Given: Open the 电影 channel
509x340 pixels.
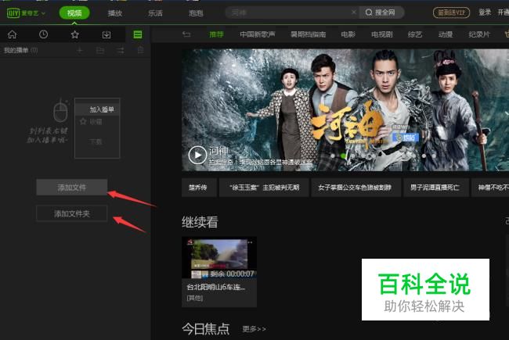Looking at the screenshot, I should coord(348,34).
